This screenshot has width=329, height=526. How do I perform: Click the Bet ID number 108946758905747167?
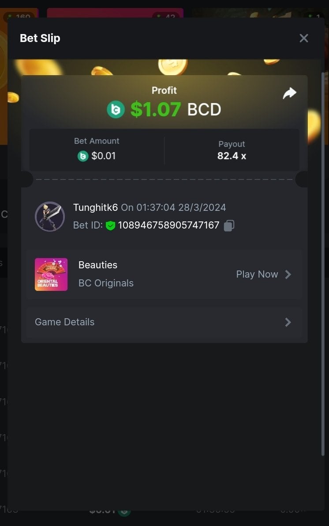[168, 225]
